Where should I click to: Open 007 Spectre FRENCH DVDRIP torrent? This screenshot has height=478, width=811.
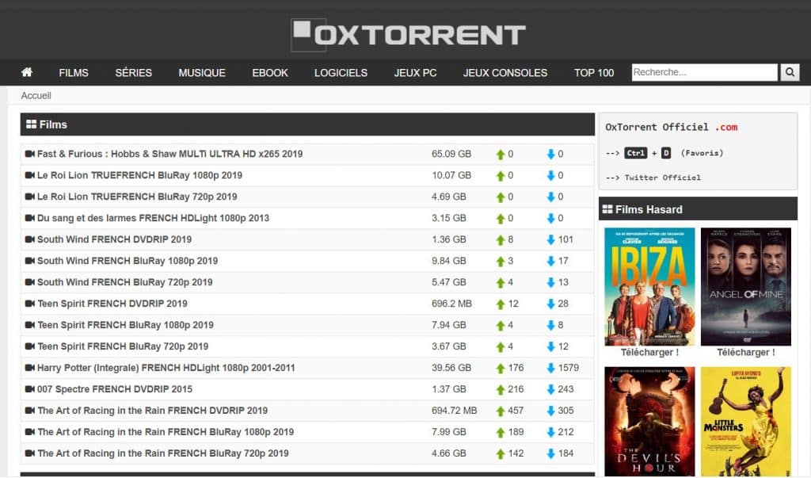tap(115, 389)
